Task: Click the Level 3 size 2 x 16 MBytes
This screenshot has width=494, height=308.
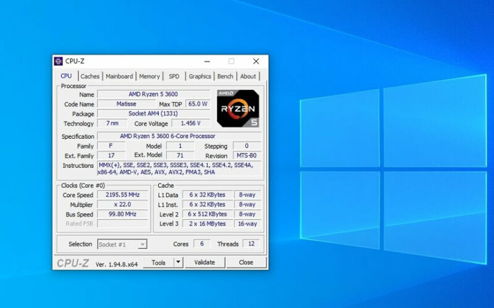Action: click(207, 224)
